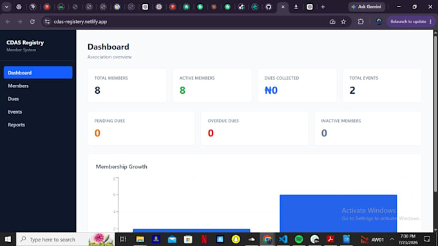The image size is (438, 246).
Task: Open Reports in the sidebar
Action: [38, 125]
